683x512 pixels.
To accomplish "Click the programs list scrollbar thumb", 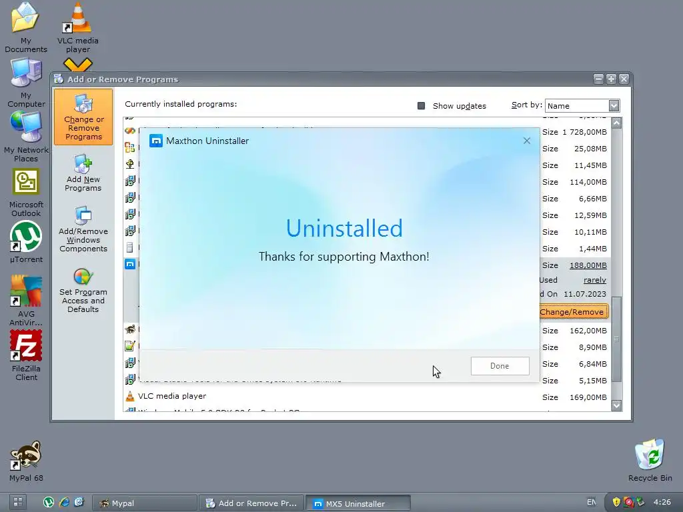I will (616, 339).
